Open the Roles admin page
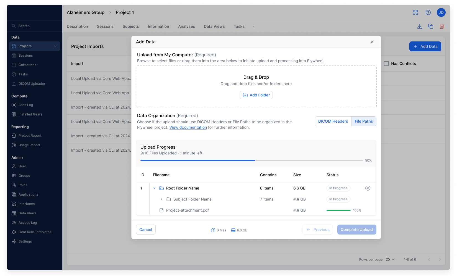 click(x=35, y=185)
